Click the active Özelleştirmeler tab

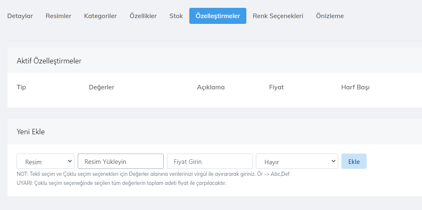coord(218,16)
